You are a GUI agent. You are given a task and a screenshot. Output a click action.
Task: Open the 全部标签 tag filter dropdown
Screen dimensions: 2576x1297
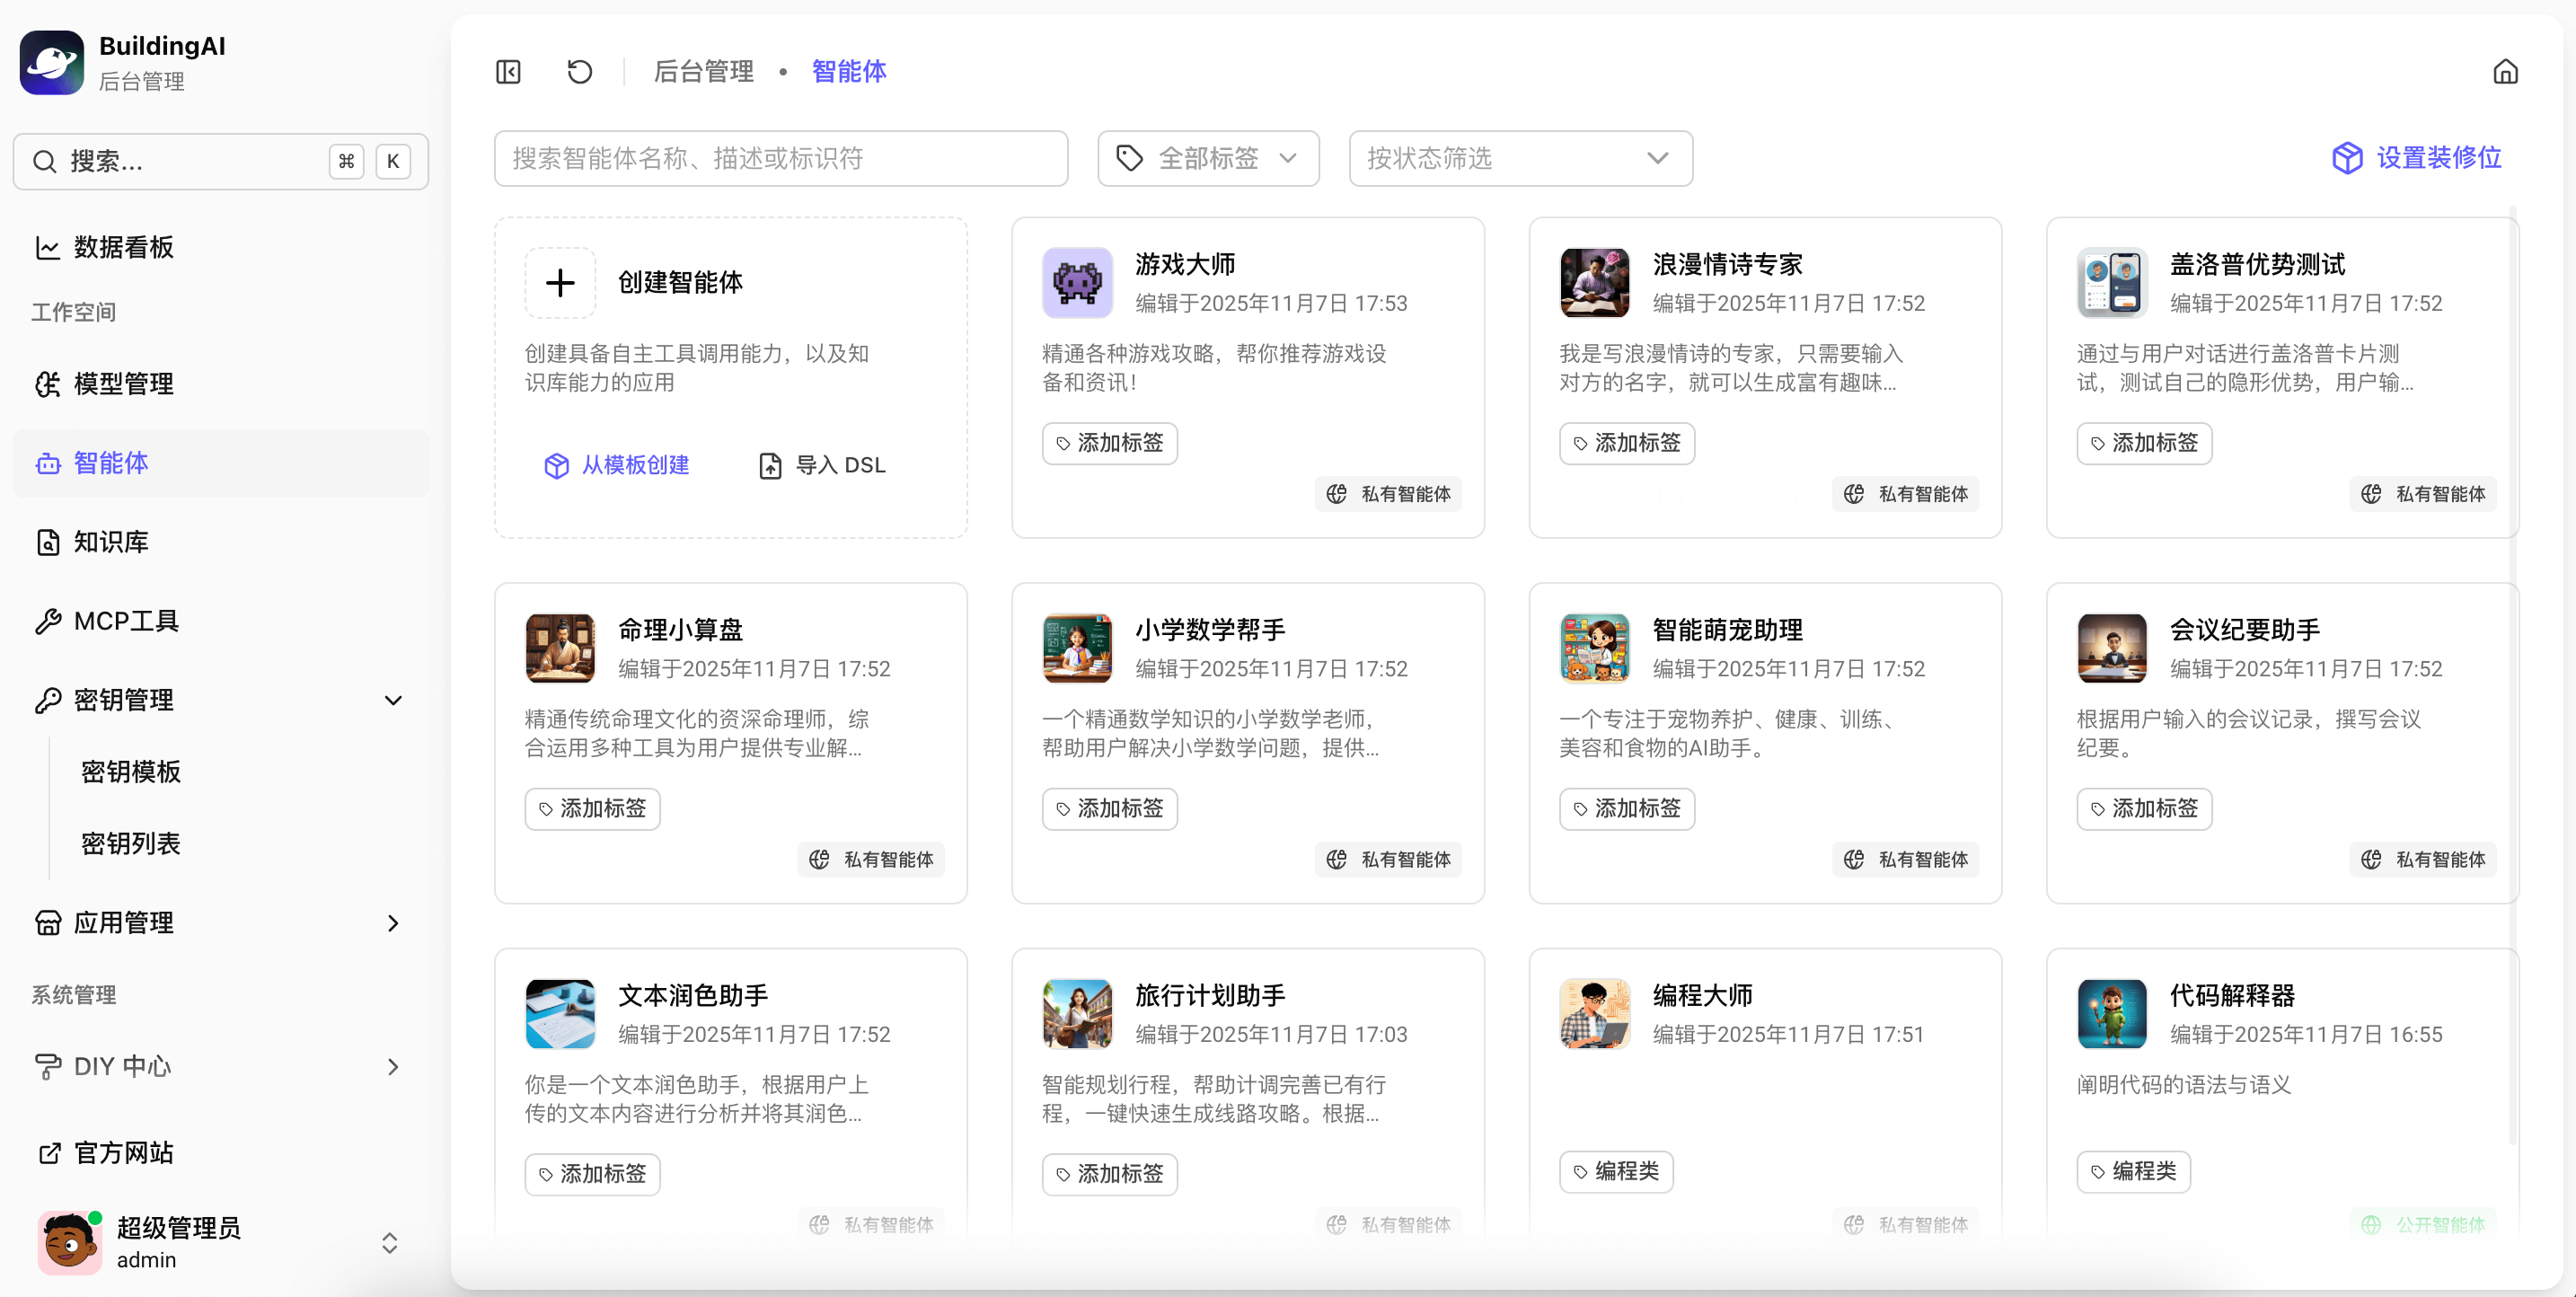(x=1208, y=158)
